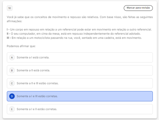Click the question number 10 badge
This screenshot has width=159, height=120.
click(10, 8)
